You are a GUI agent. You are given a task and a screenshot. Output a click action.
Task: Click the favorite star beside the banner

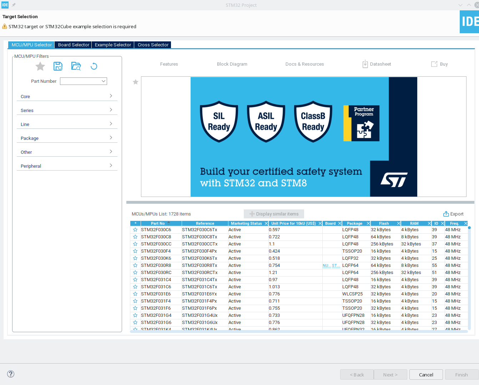tap(136, 82)
